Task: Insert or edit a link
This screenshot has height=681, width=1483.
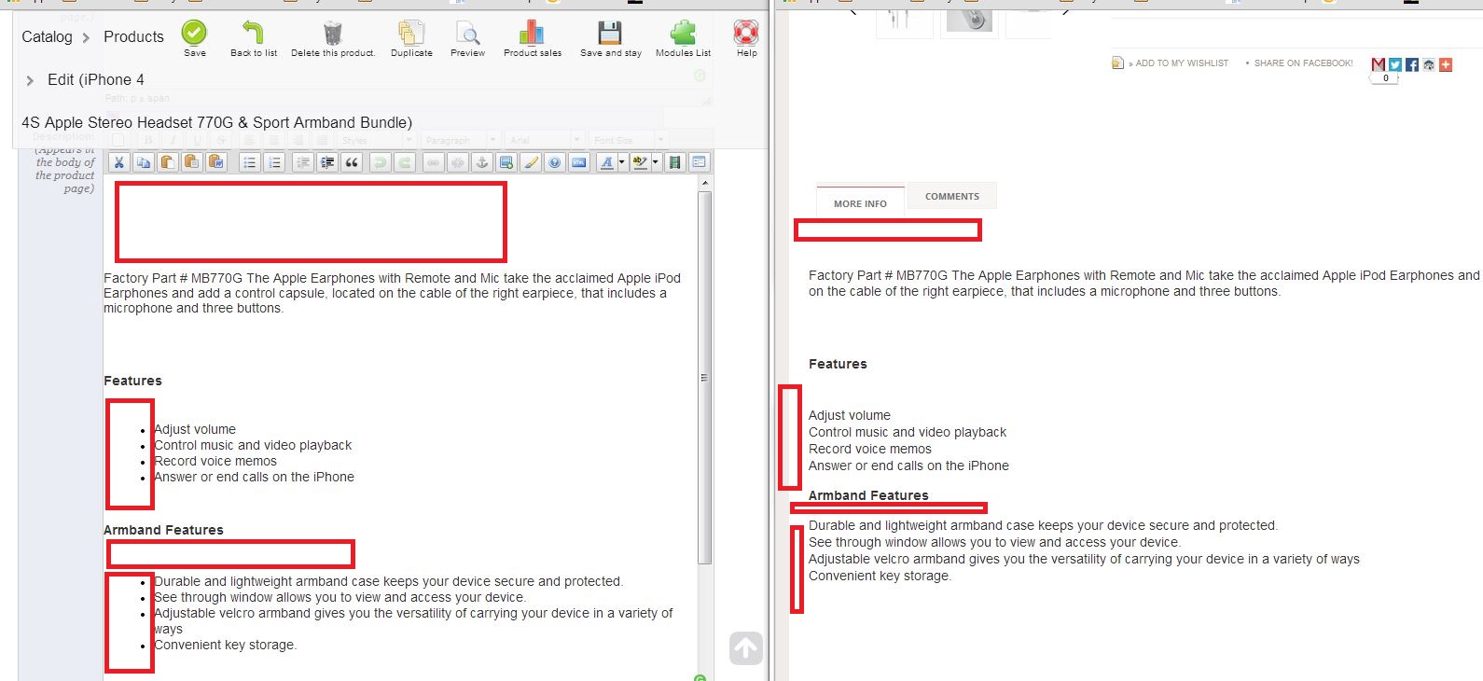Action: pos(434,162)
